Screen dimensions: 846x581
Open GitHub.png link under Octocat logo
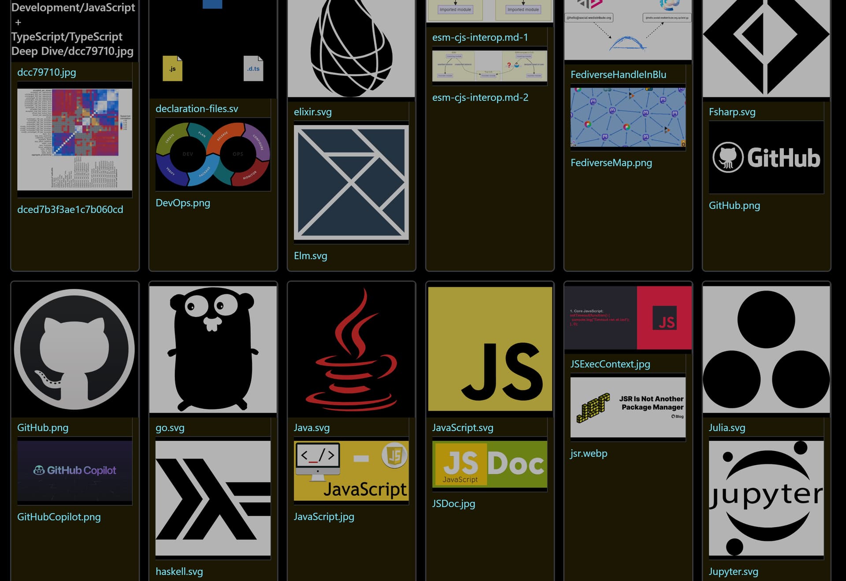point(43,427)
